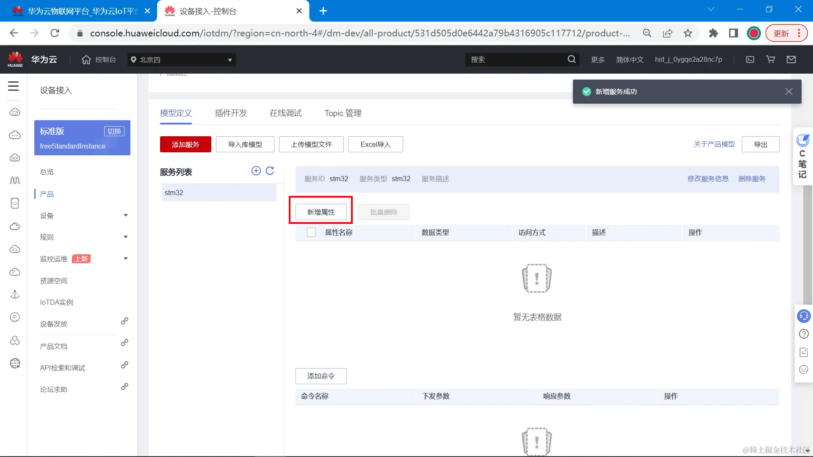The width and height of the screenshot is (813, 457).
Task: Refresh the service list
Action: (x=270, y=171)
